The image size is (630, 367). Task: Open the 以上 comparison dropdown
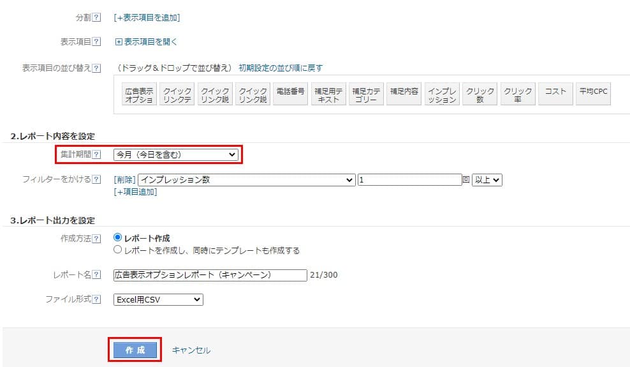click(x=487, y=180)
